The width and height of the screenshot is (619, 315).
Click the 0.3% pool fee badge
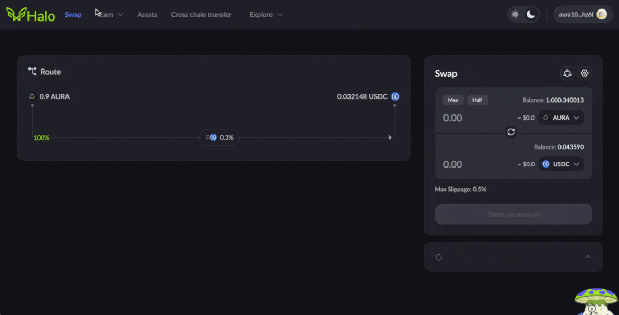click(x=219, y=137)
